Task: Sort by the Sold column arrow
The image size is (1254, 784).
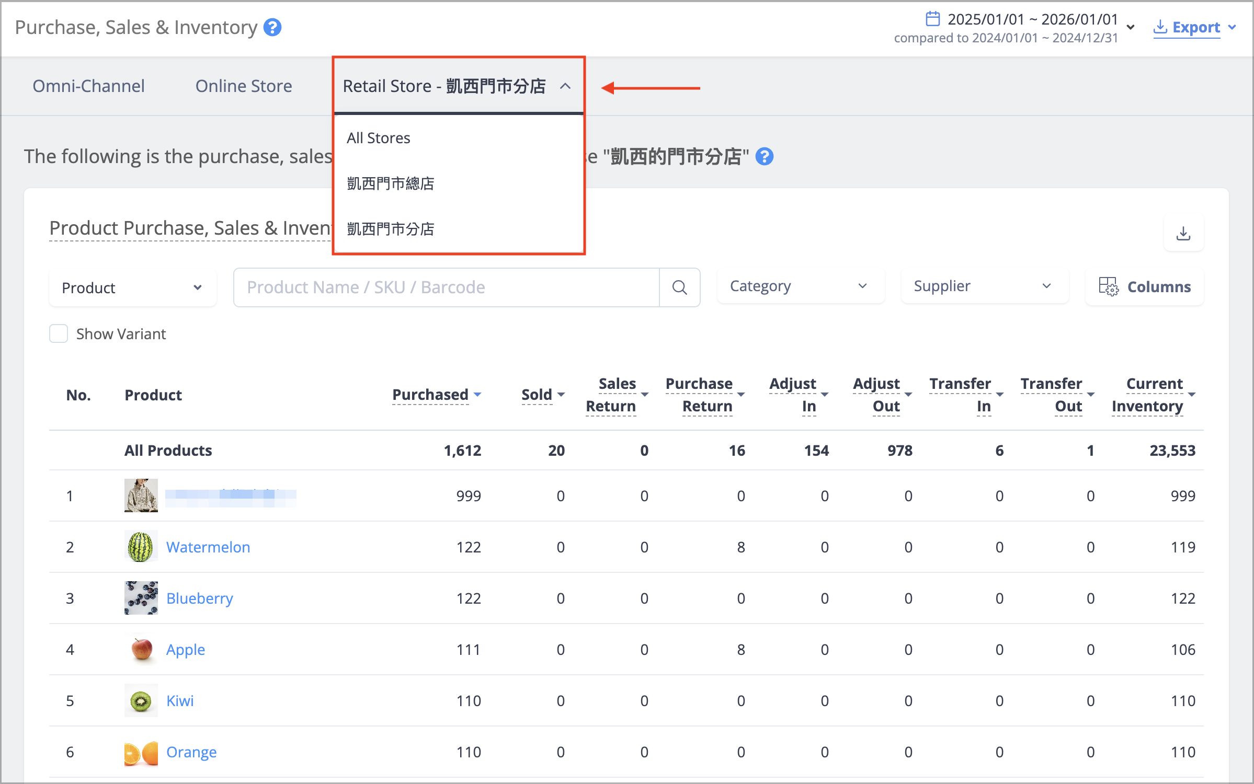Action: [561, 395]
